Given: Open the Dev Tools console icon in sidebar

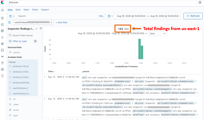Looking at the screenshot, I should pos(2,50).
